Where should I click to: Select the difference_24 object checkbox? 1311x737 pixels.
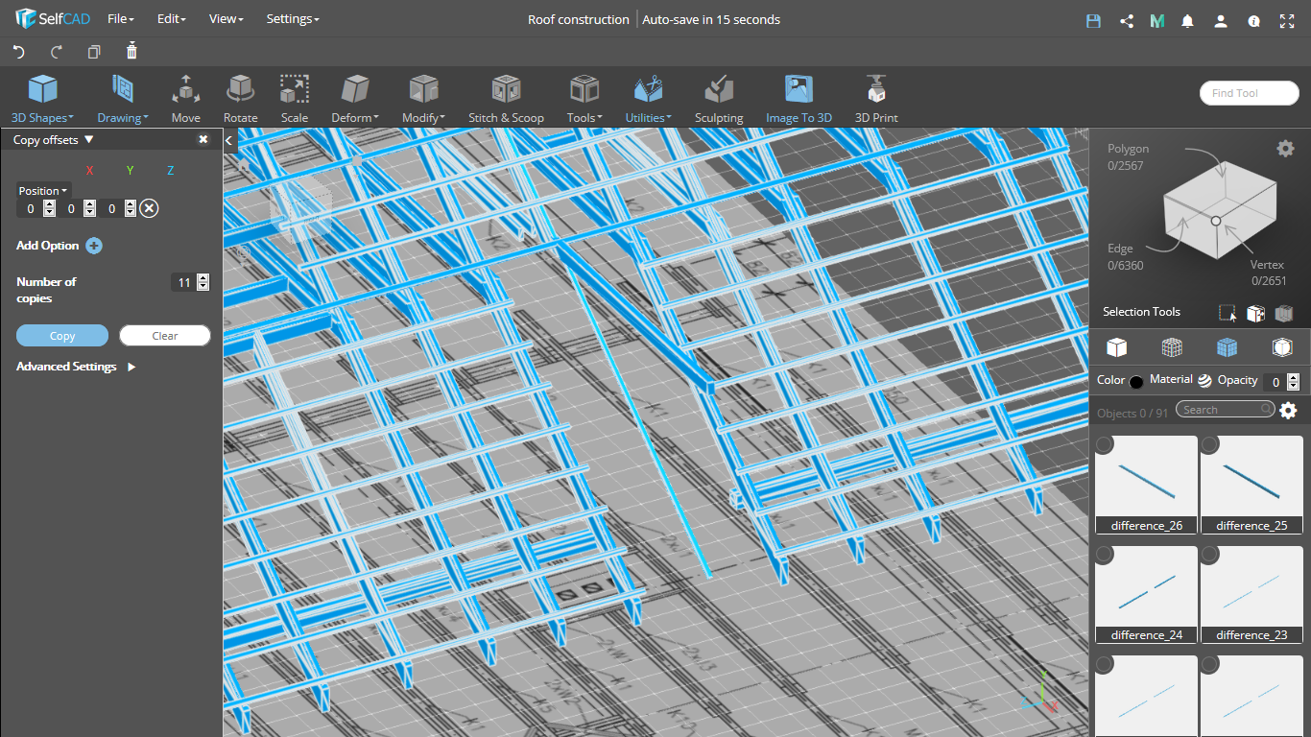click(1104, 555)
